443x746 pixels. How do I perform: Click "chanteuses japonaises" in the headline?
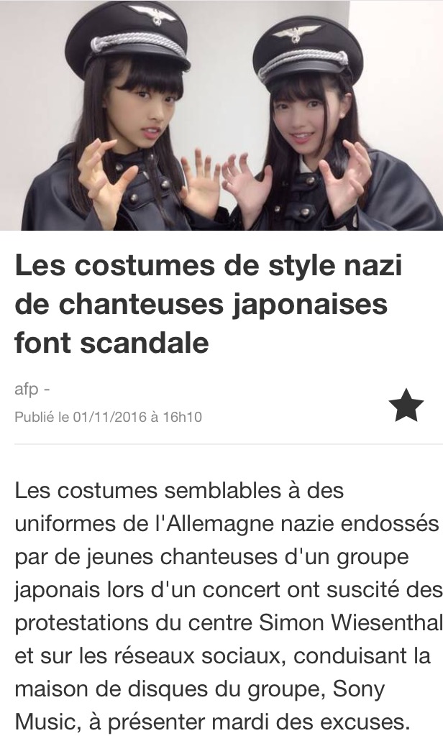(224, 304)
